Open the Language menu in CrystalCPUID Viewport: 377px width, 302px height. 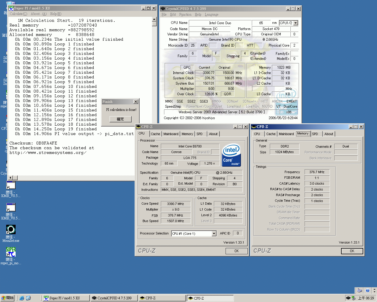211,14
